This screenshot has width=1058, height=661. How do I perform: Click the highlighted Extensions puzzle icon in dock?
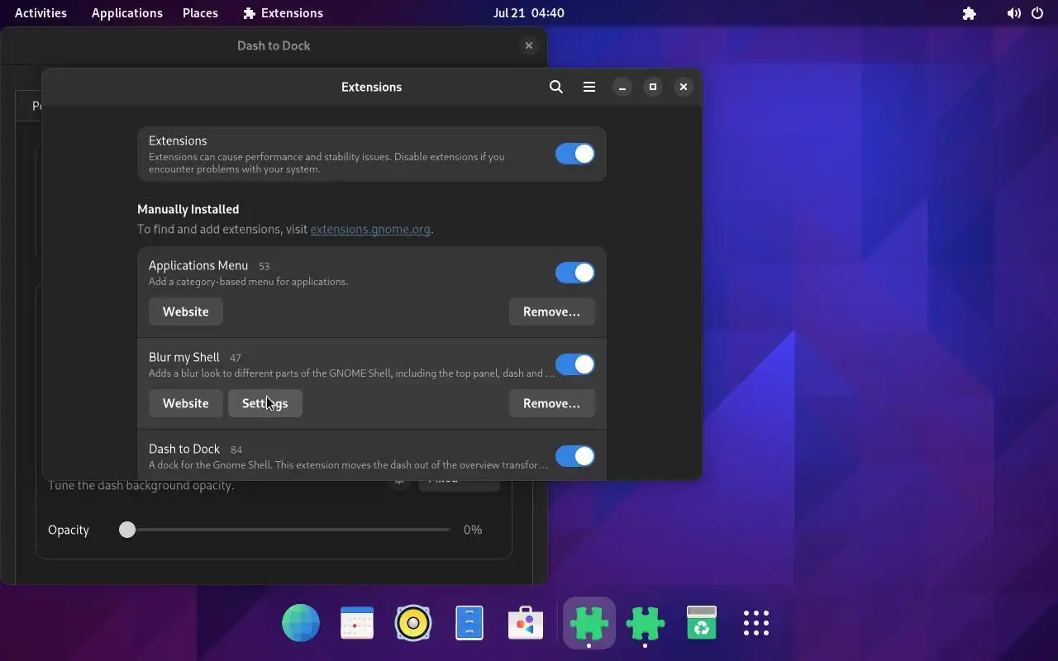tap(589, 623)
